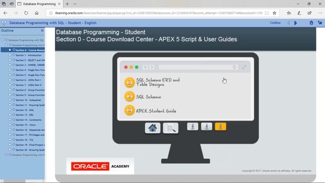This screenshot has width=325, height=183.
Task: Click the SQL Schema text link
Action: (148, 97)
